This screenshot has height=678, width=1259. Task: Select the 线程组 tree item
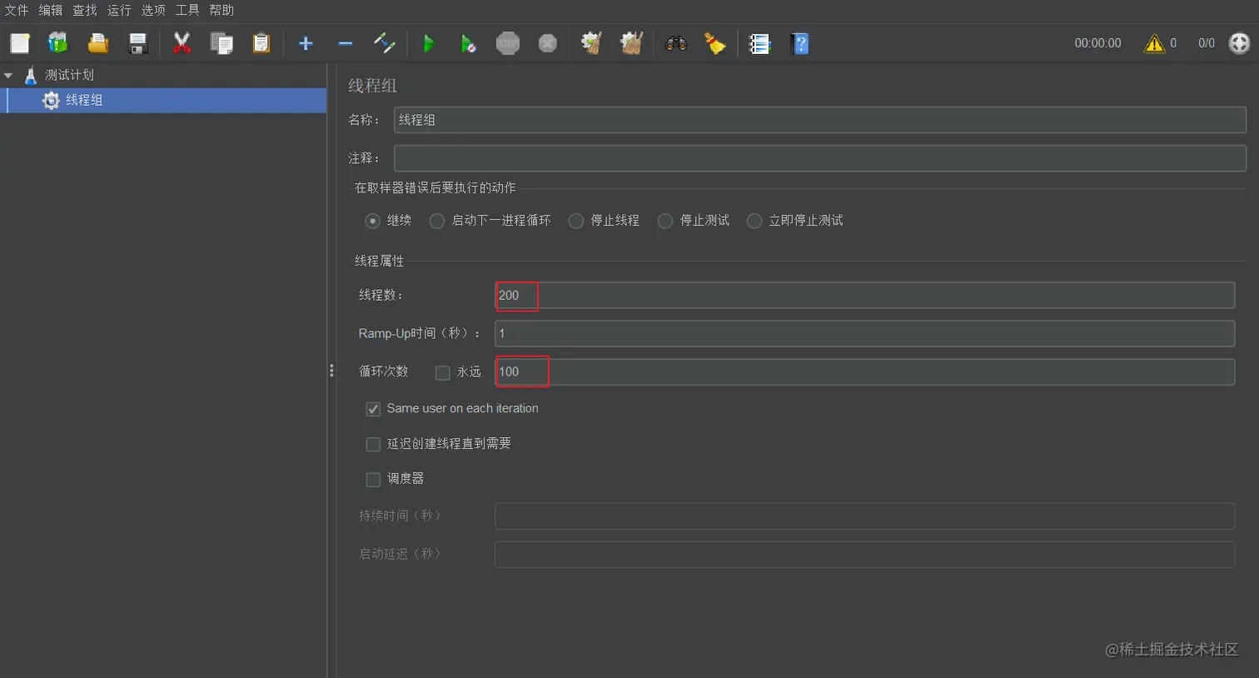84,100
